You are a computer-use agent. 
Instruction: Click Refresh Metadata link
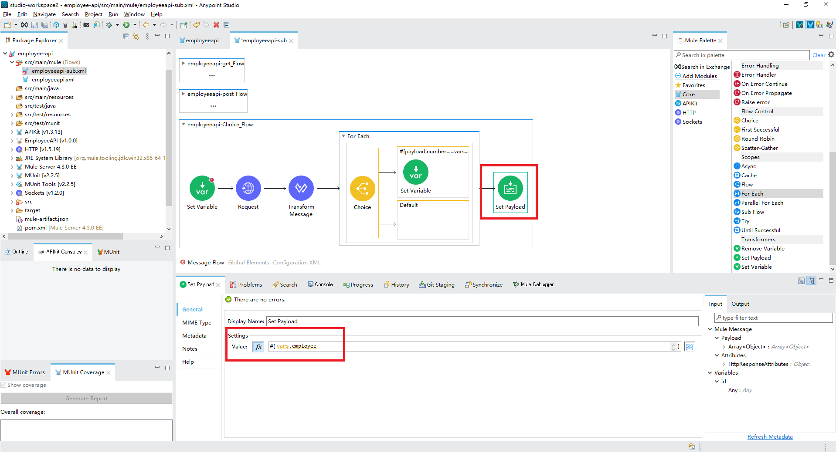pos(770,437)
